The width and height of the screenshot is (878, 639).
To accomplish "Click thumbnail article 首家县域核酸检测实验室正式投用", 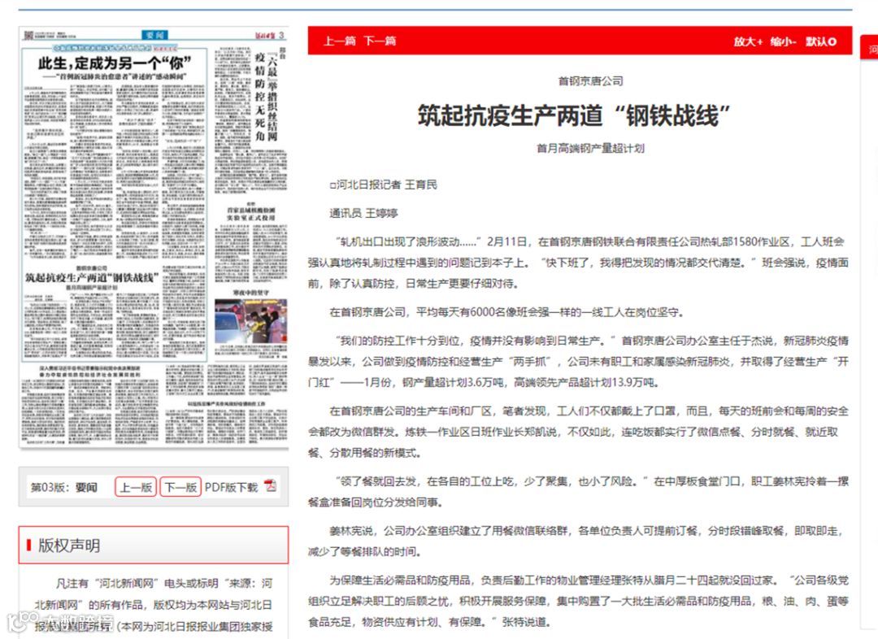I will [250, 213].
